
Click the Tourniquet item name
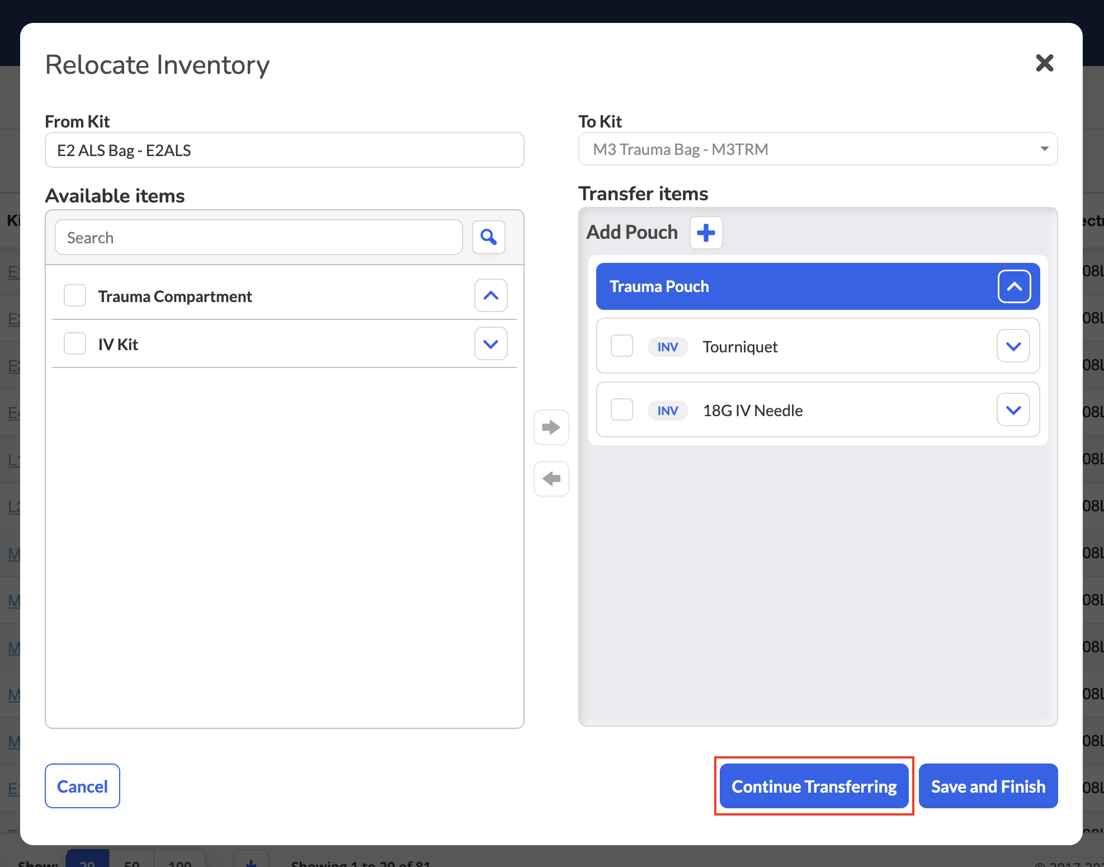[740, 347]
